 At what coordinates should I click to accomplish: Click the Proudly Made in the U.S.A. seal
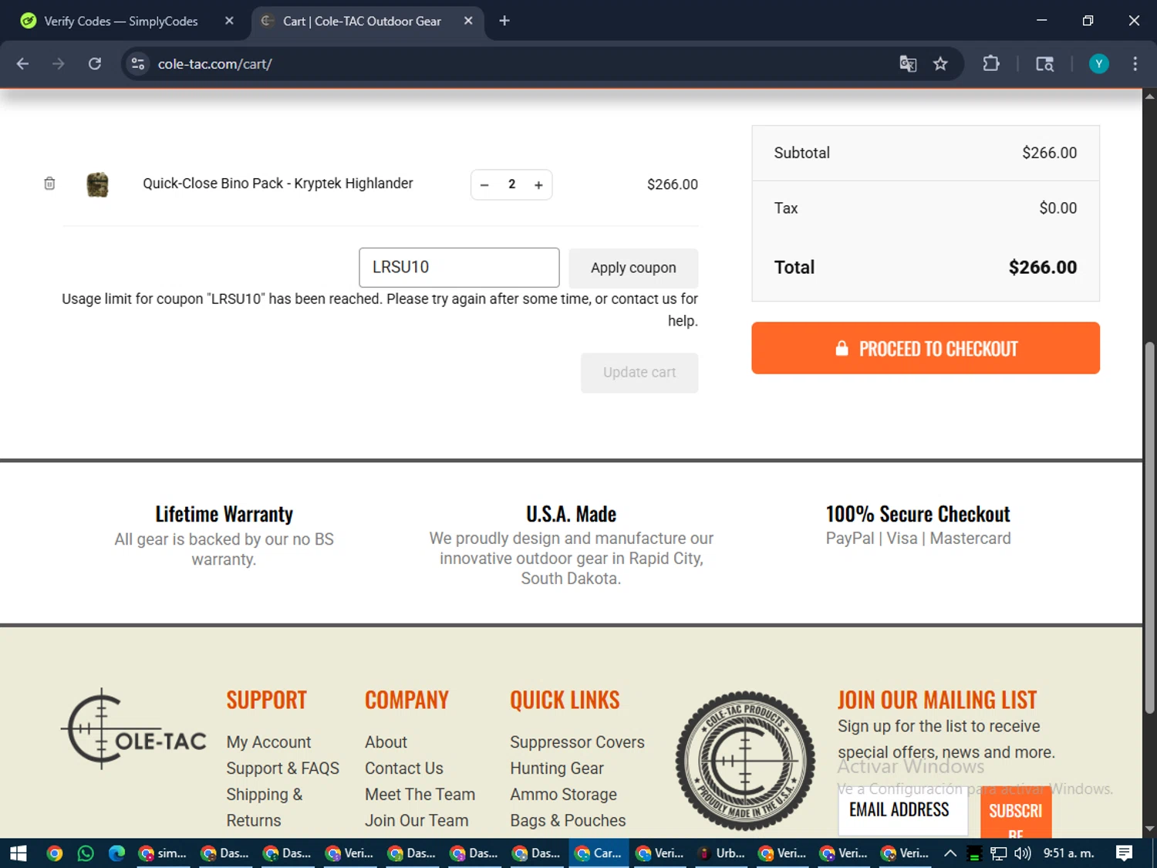[745, 760]
